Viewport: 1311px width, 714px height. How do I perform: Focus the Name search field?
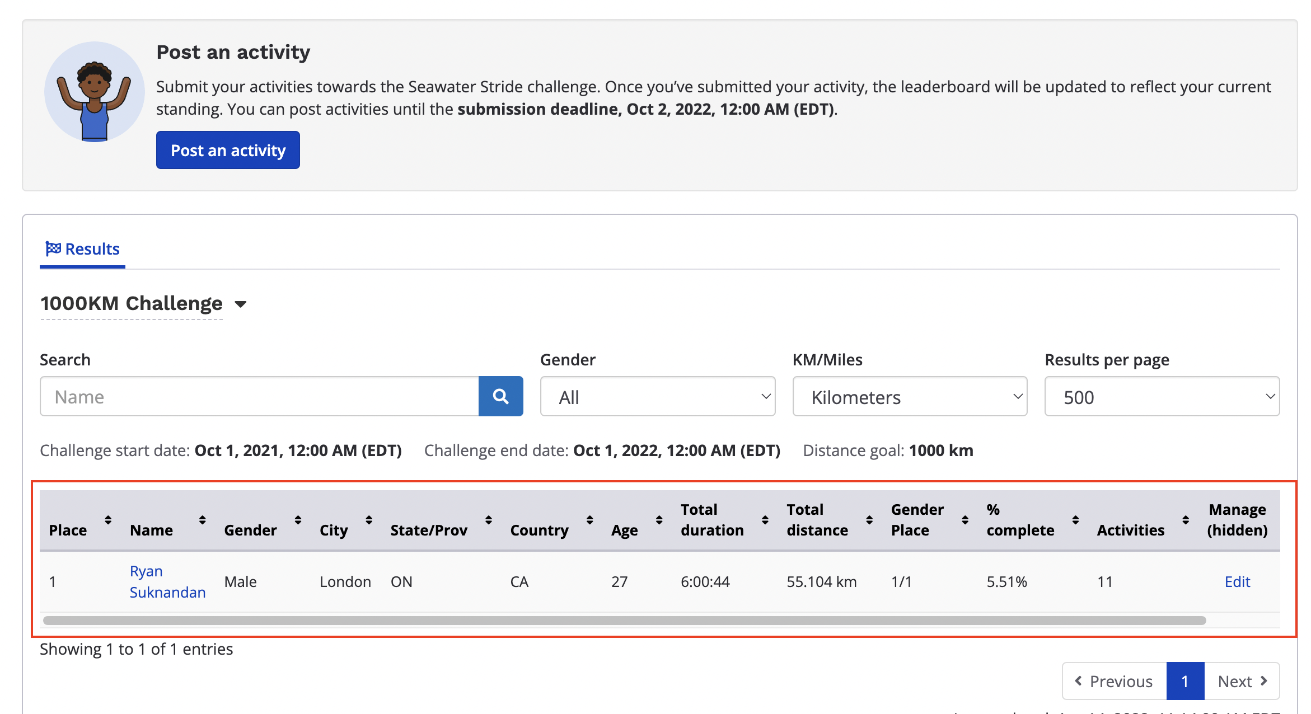[259, 397]
